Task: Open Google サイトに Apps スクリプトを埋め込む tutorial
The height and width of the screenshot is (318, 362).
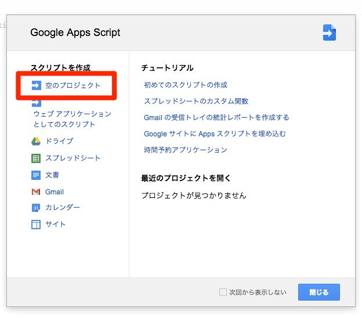Action: pyautogui.click(x=215, y=133)
